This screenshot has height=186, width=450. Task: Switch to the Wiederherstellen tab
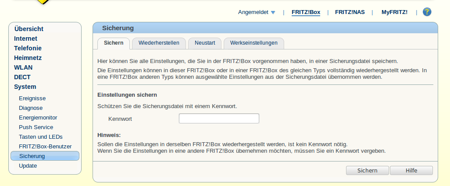click(x=159, y=43)
